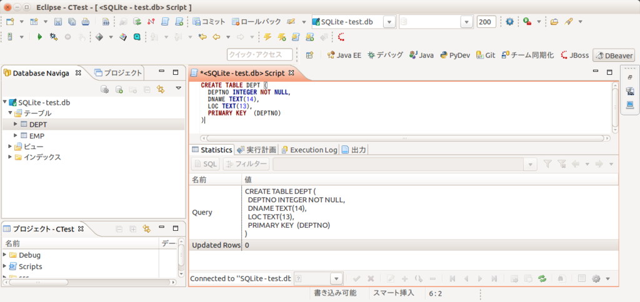Viewport: 640px width, 302px height.
Task: Expand the EMP table node
Action: (16, 135)
